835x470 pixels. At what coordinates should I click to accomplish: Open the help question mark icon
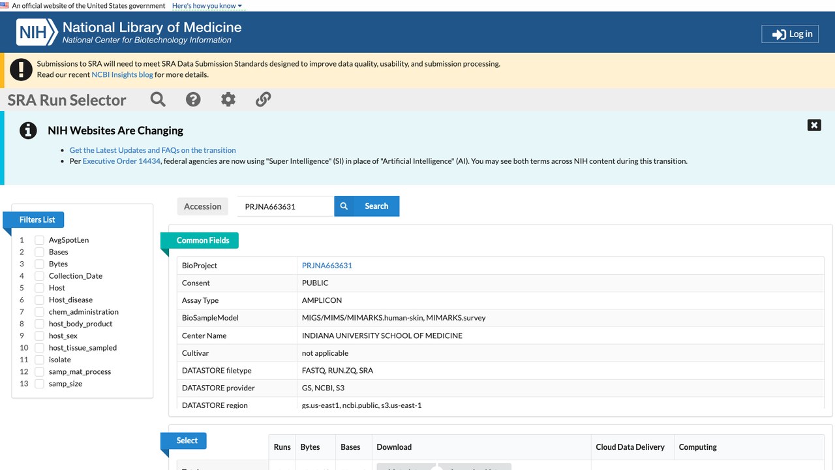pyautogui.click(x=193, y=99)
